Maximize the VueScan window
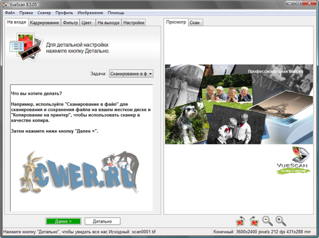 coord(298,3)
